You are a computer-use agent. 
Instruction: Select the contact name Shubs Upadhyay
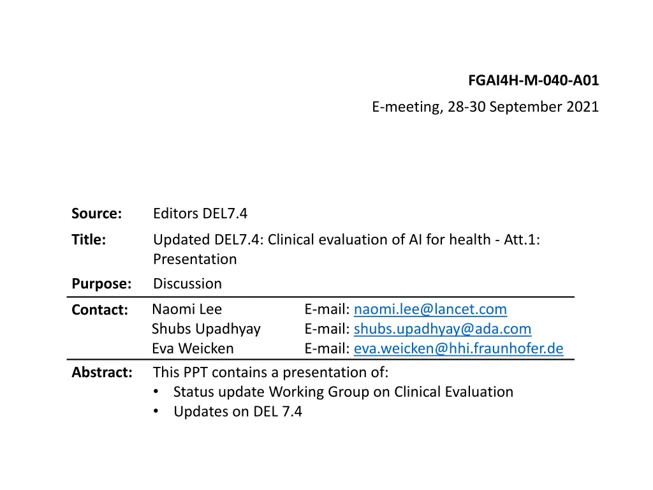206,329
